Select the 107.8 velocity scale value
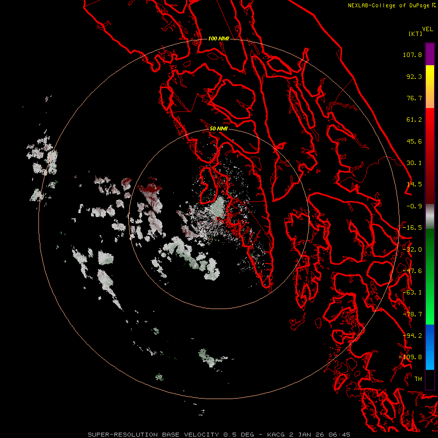The height and width of the screenshot is (438, 438). [x=412, y=55]
